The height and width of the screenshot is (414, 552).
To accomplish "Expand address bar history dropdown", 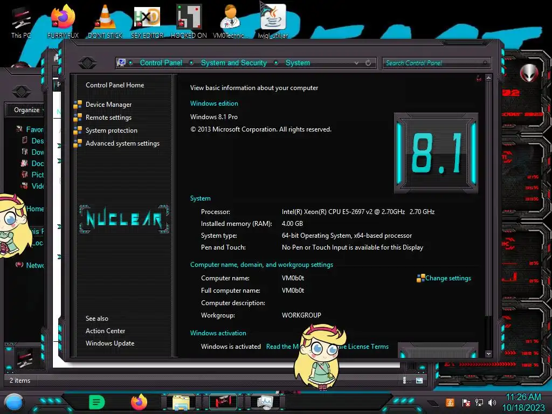I will coord(357,63).
